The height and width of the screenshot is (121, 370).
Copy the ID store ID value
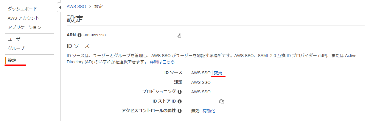coord(221,102)
